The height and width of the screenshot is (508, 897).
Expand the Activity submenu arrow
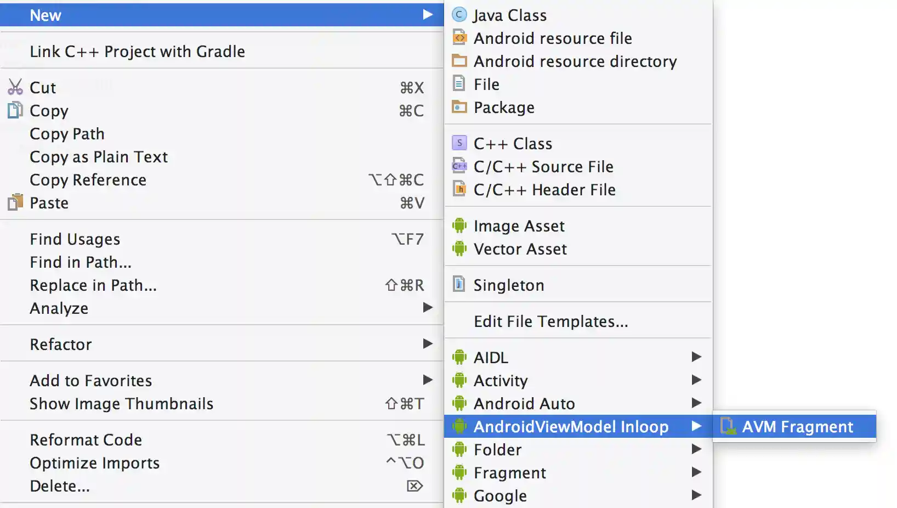696,380
